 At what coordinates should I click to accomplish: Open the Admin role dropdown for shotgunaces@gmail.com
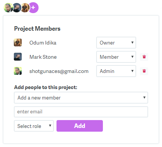tap(116, 71)
